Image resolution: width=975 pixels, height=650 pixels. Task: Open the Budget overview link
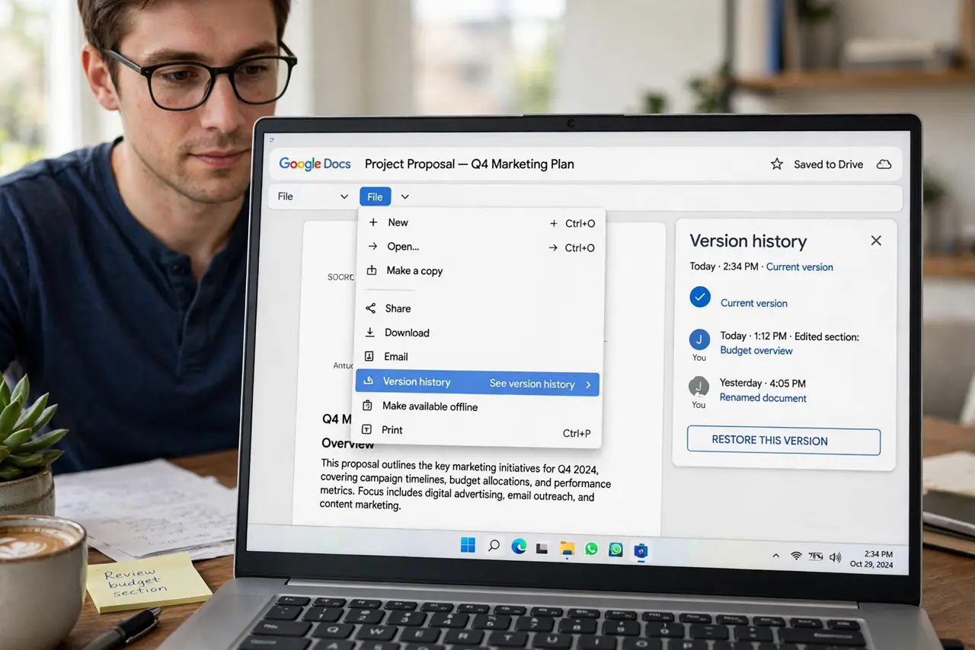(756, 351)
